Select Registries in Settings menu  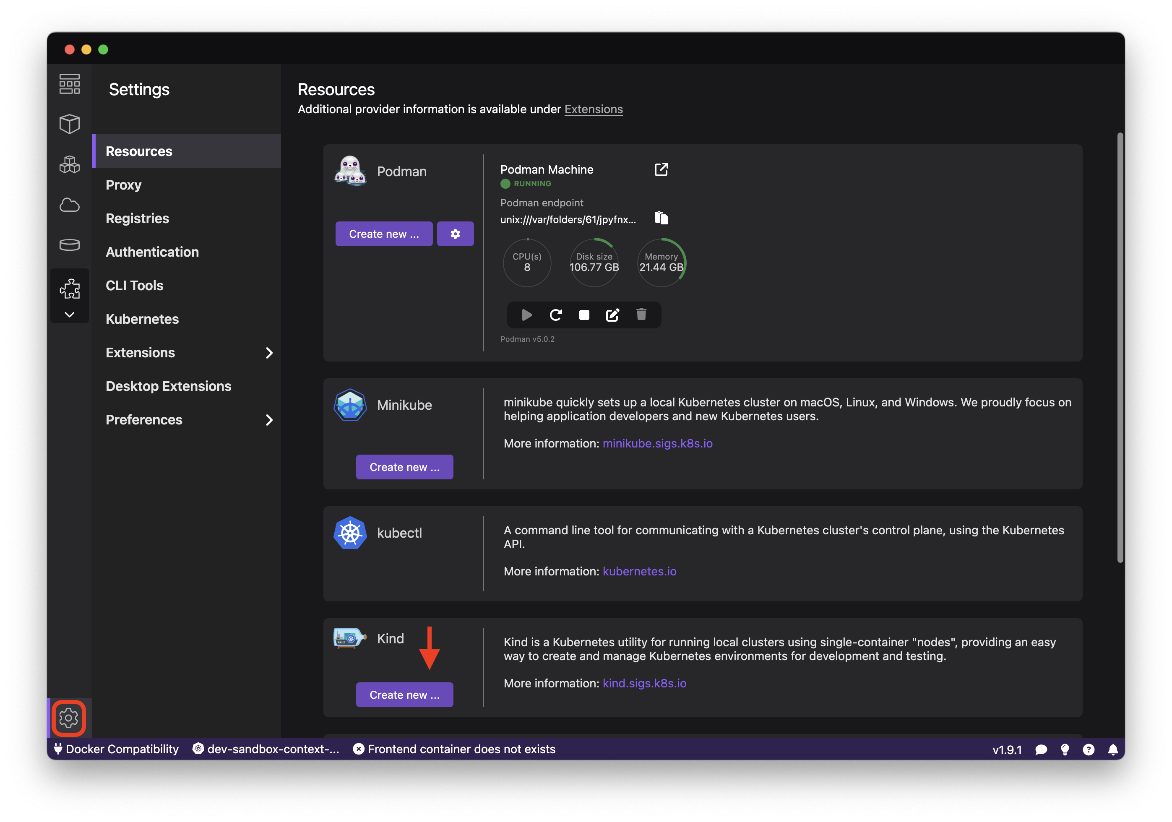(187, 219)
